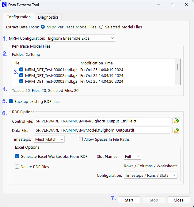The image size is (194, 207).
Task: Select MRM Per-Trace Model Files radio button
Action: coord(43,27)
